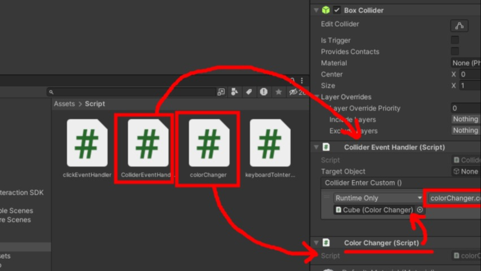Toggle the Provides Contacts checkbox
The width and height of the screenshot is (481, 271).
[x=455, y=52]
